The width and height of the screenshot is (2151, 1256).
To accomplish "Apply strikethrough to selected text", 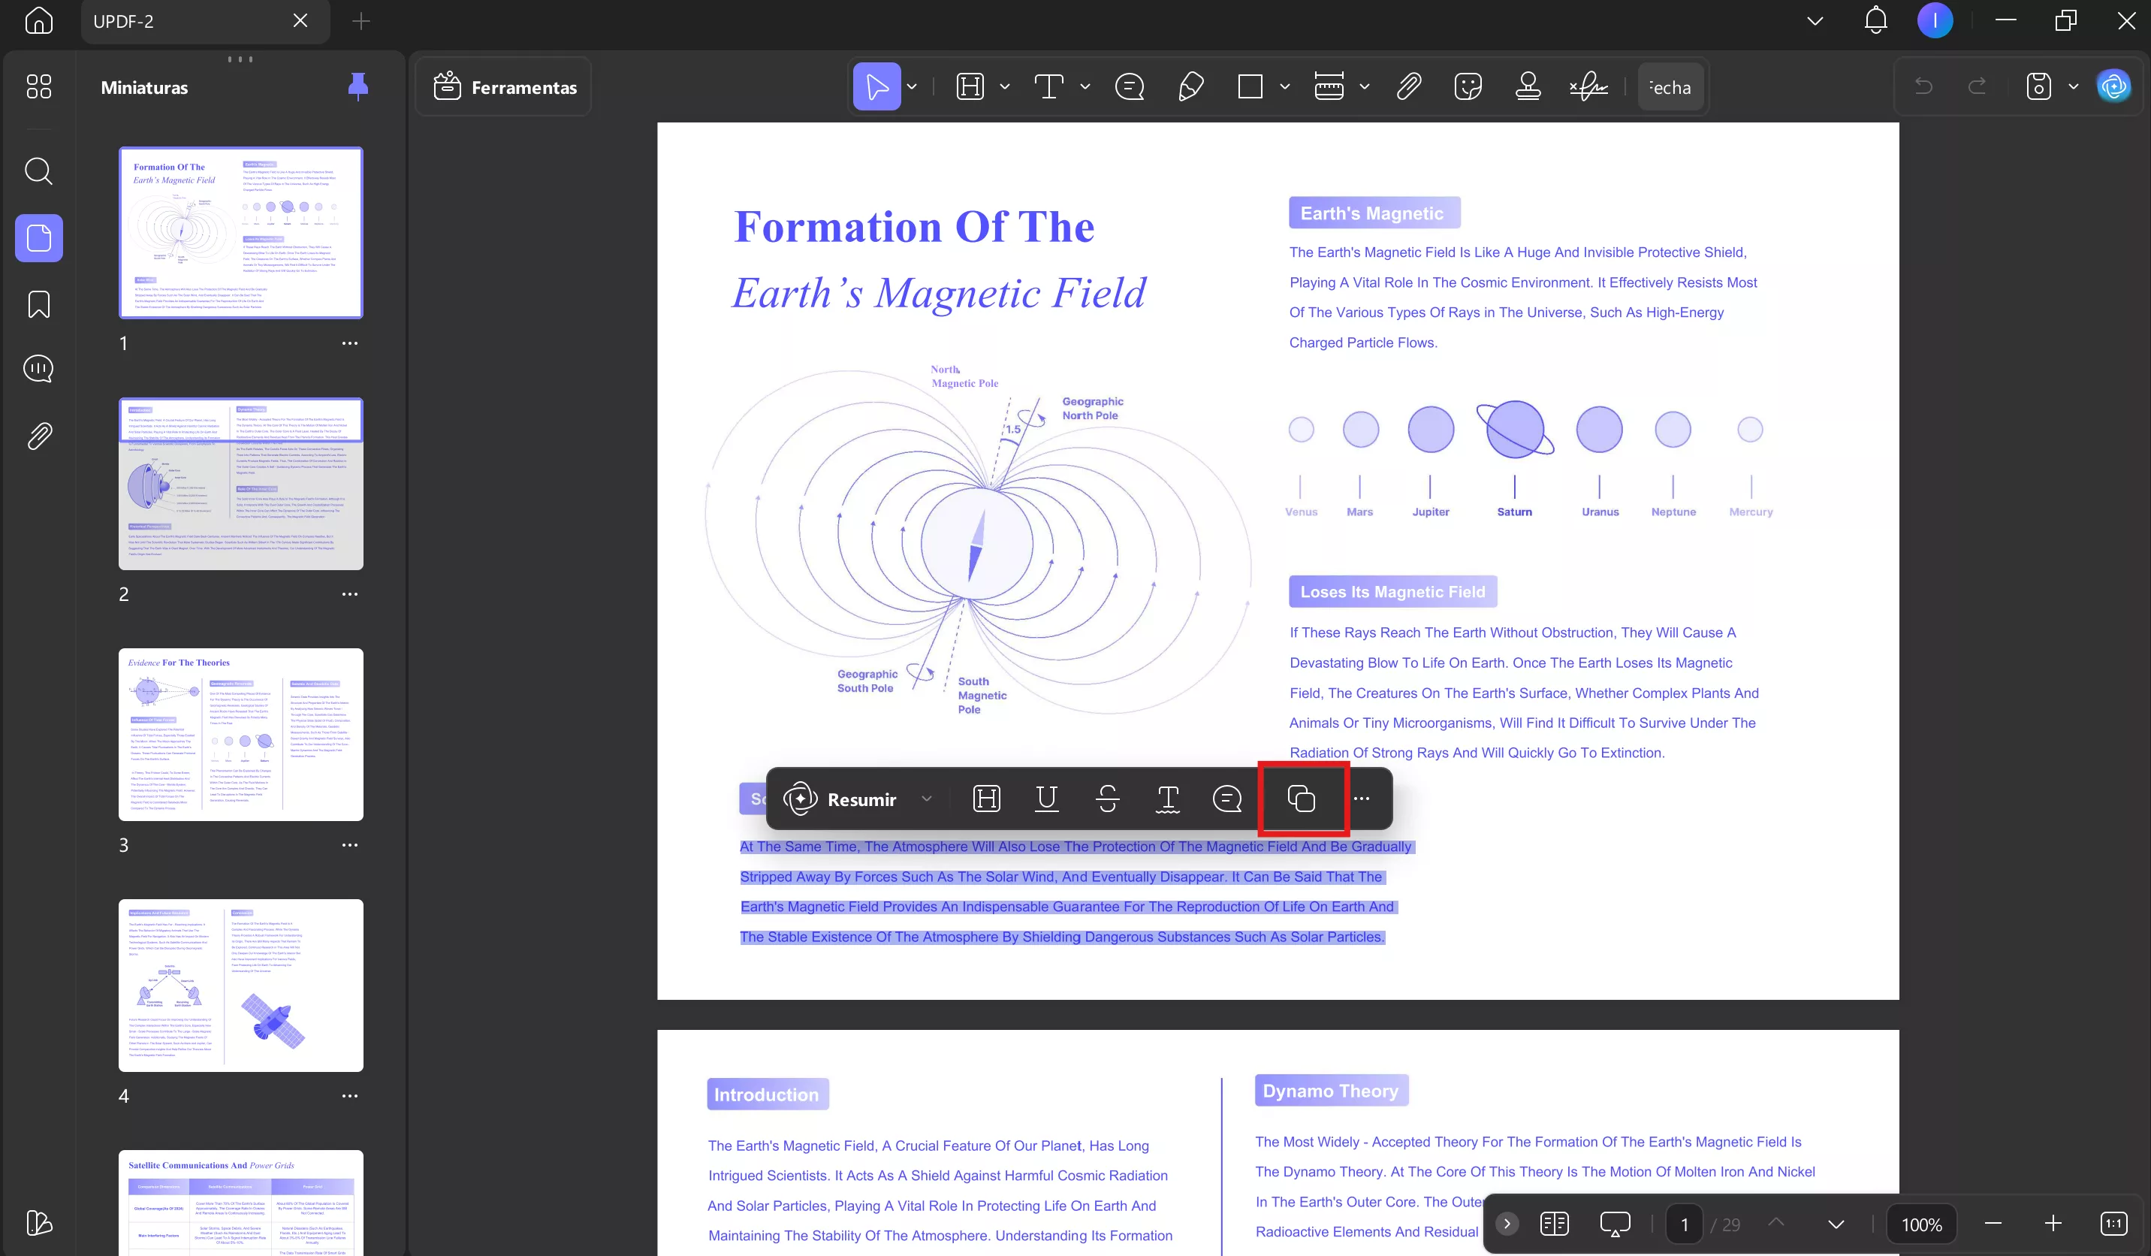I will [x=1107, y=799].
